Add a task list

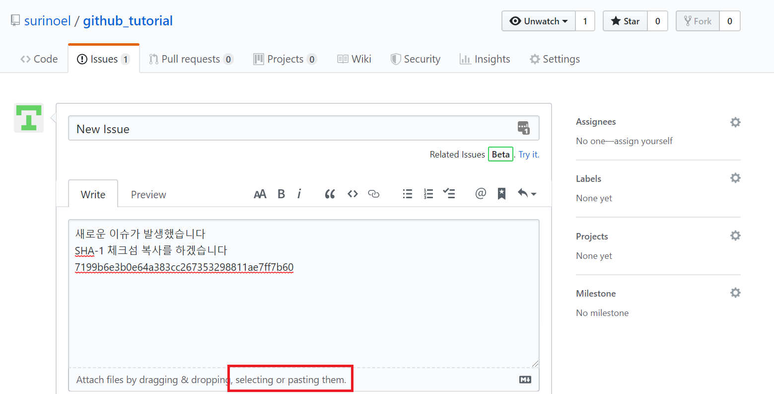(449, 194)
